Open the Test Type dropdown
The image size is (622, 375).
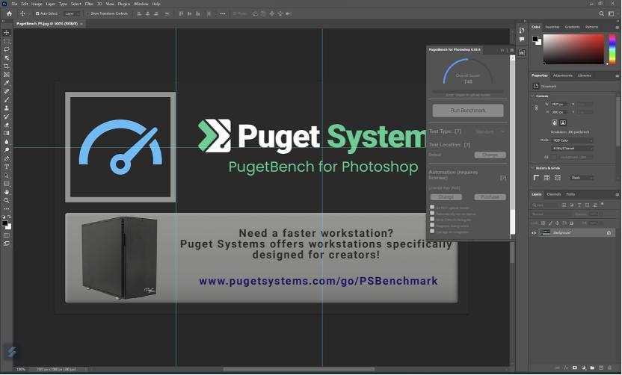490,131
